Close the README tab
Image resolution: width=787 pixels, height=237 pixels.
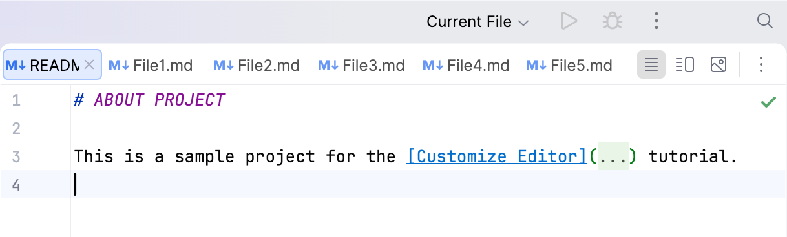coord(90,64)
